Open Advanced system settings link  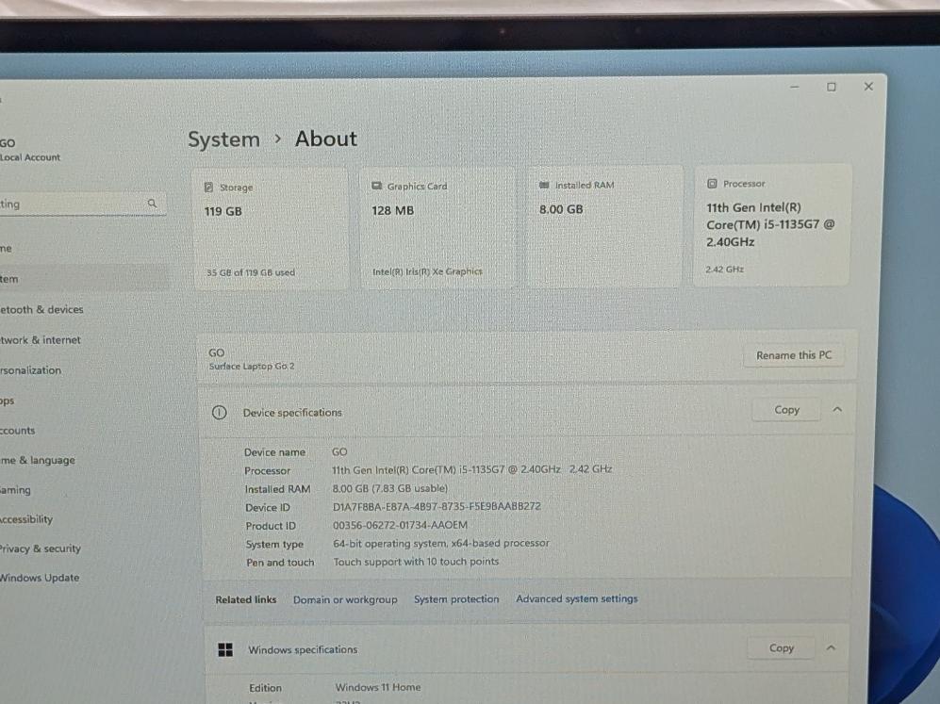click(x=577, y=598)
